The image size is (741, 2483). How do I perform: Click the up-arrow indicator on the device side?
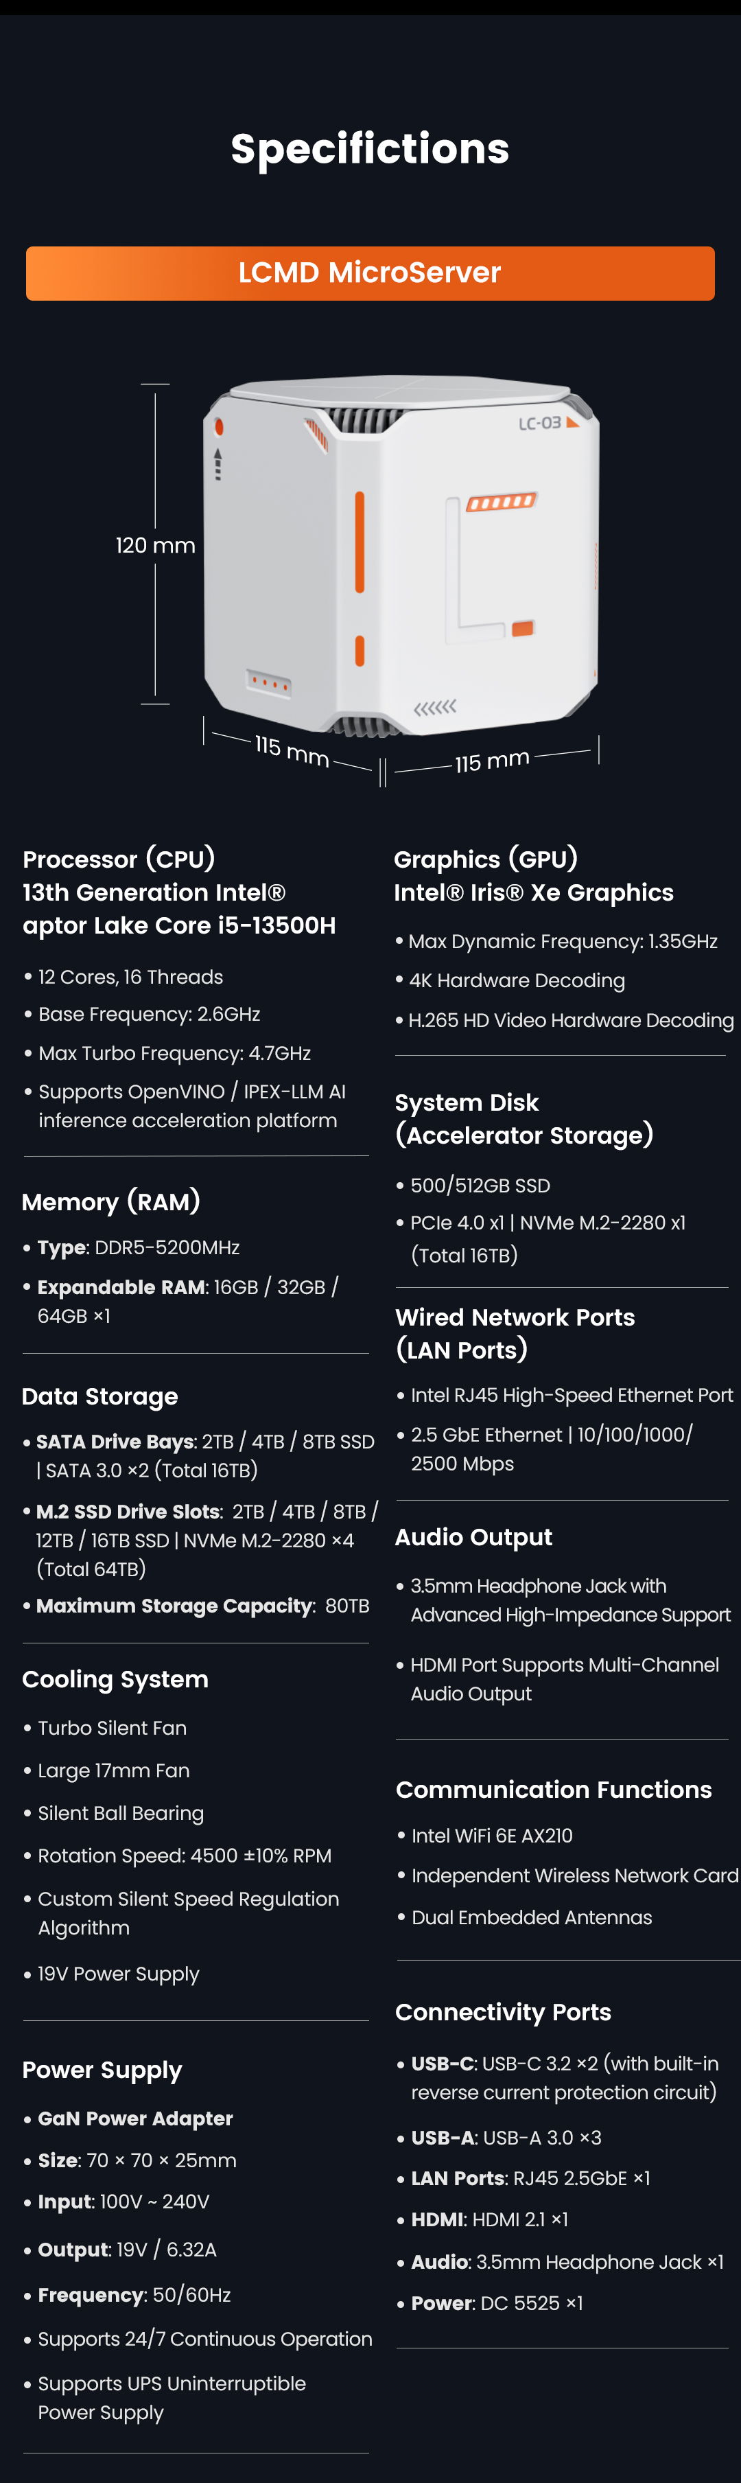pyautogui.click(x=217, y=463)
